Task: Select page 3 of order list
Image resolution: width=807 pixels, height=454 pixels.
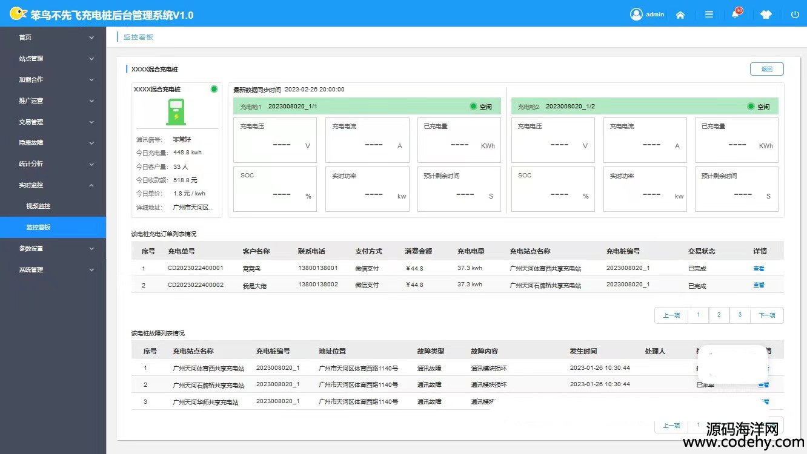Action: (740, 315)
